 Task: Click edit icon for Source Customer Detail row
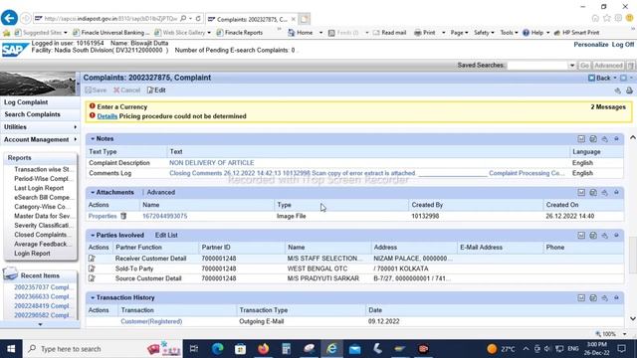point(92,278)
